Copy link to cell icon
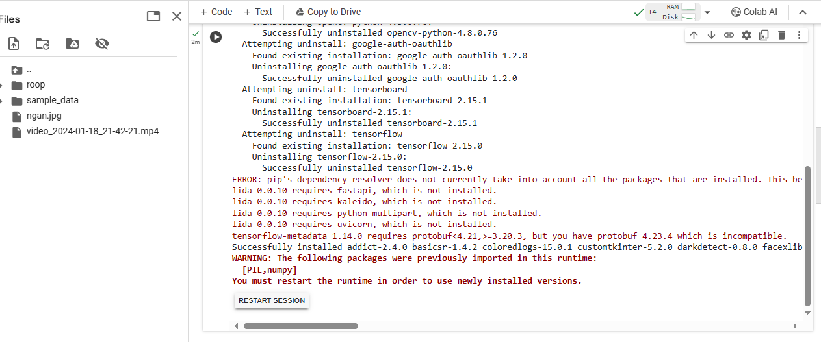Viewport: 821px width, 342px height. [x=729, y=35]
